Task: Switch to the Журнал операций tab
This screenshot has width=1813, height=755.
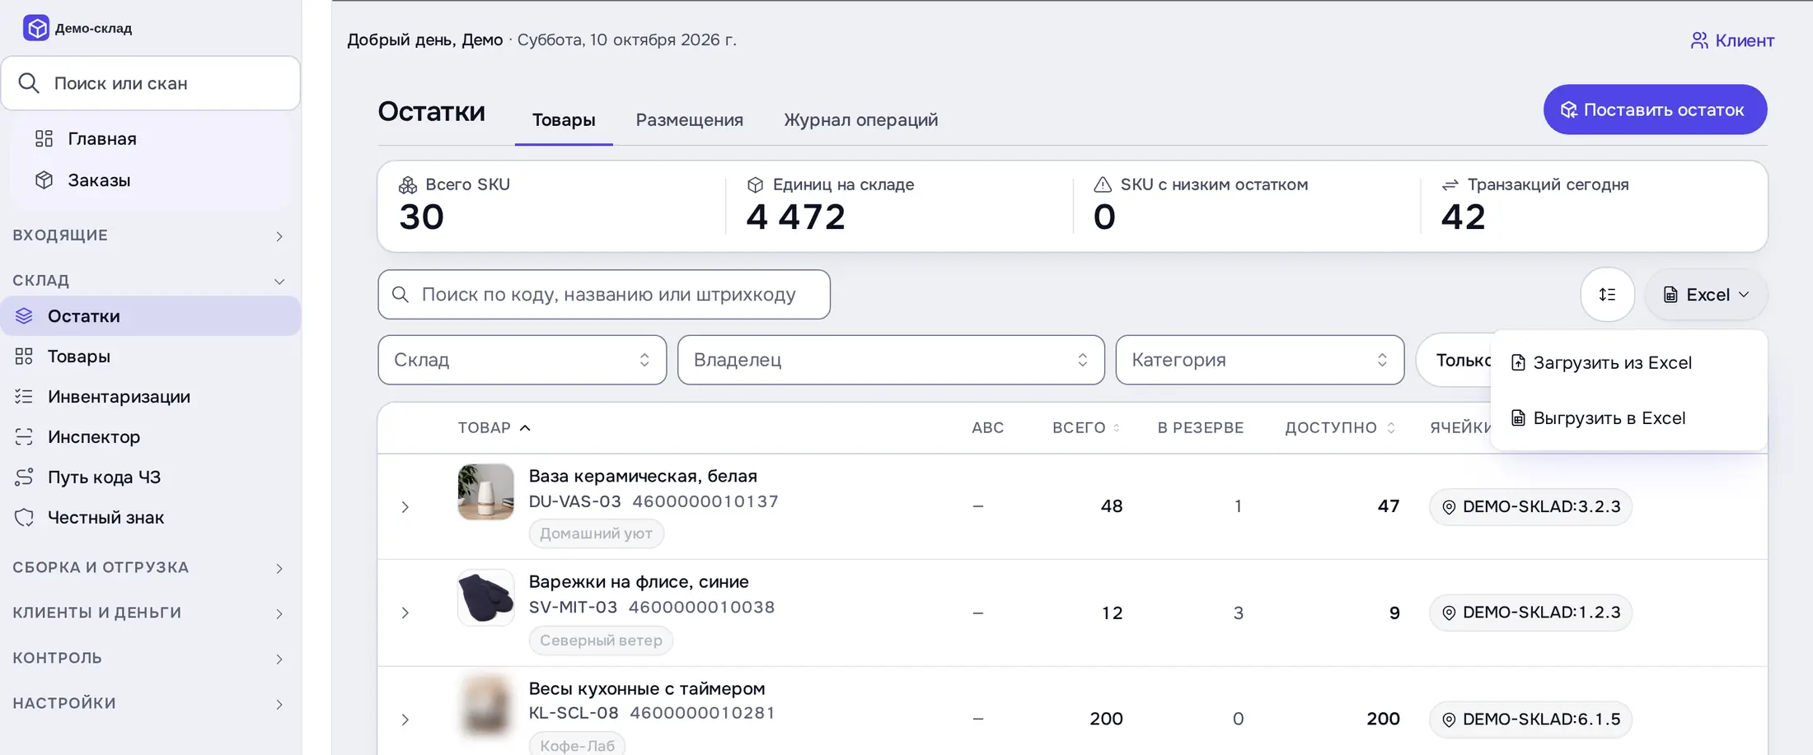Action: pyautogui.click(x=860, y=120)
